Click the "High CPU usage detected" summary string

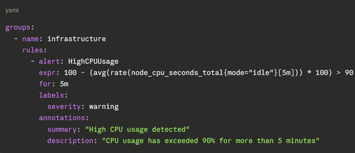(x=137, y=129)
